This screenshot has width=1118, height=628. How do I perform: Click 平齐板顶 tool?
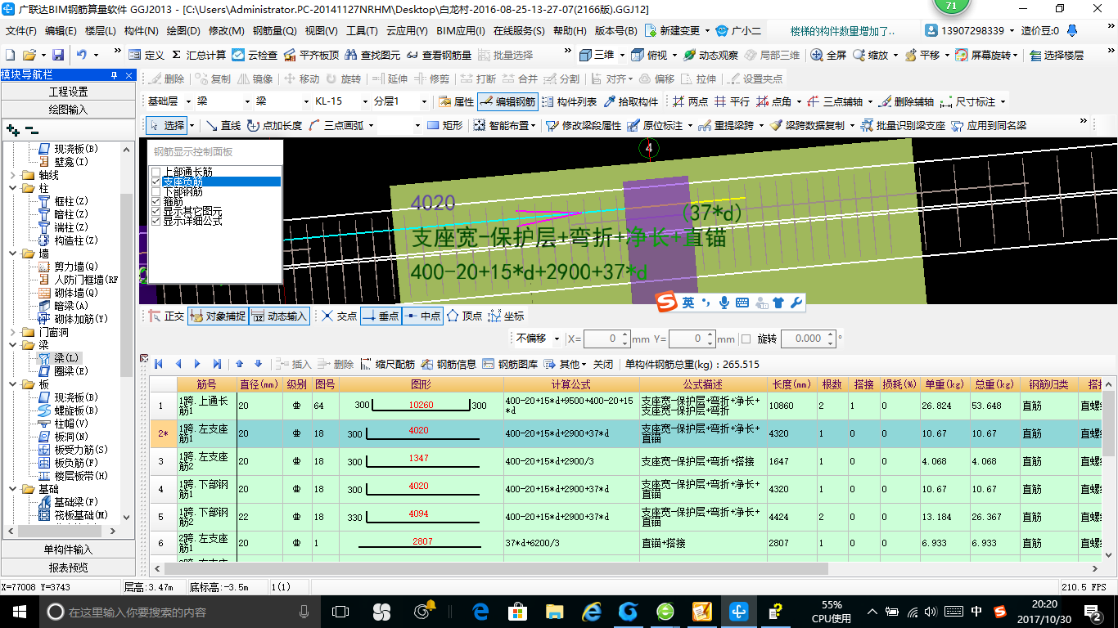tap(311, 55)
